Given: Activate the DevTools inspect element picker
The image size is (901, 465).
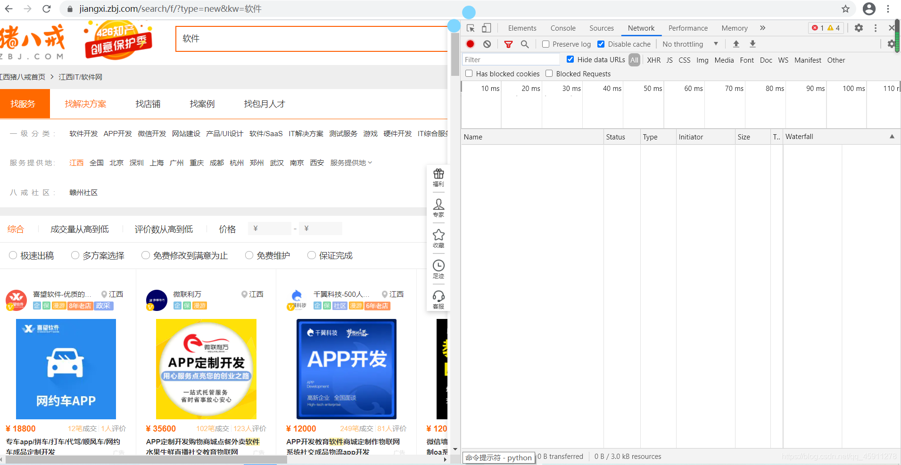Looking at the screenshot, I should click(471, 28).
